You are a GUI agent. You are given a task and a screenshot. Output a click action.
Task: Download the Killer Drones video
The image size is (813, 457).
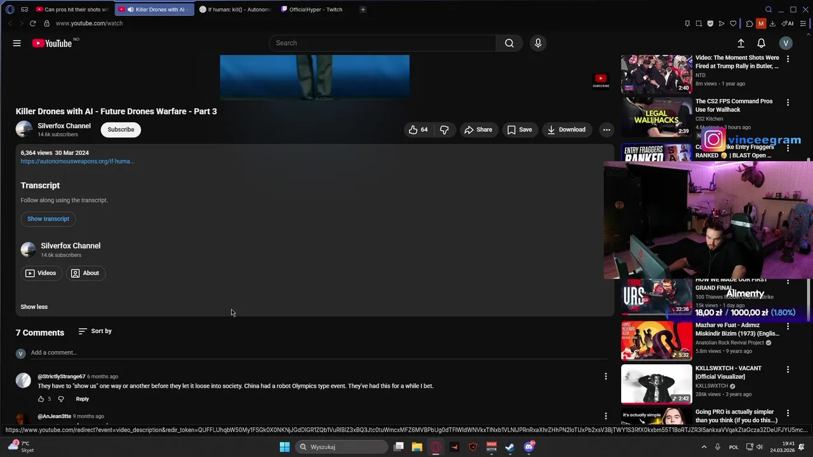pyautogui.click(x=567, y=129)
